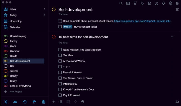Click the move arrows icon in bottom toolbar
The height and width of the screenshot is (106, 181).
coord(75,102)
